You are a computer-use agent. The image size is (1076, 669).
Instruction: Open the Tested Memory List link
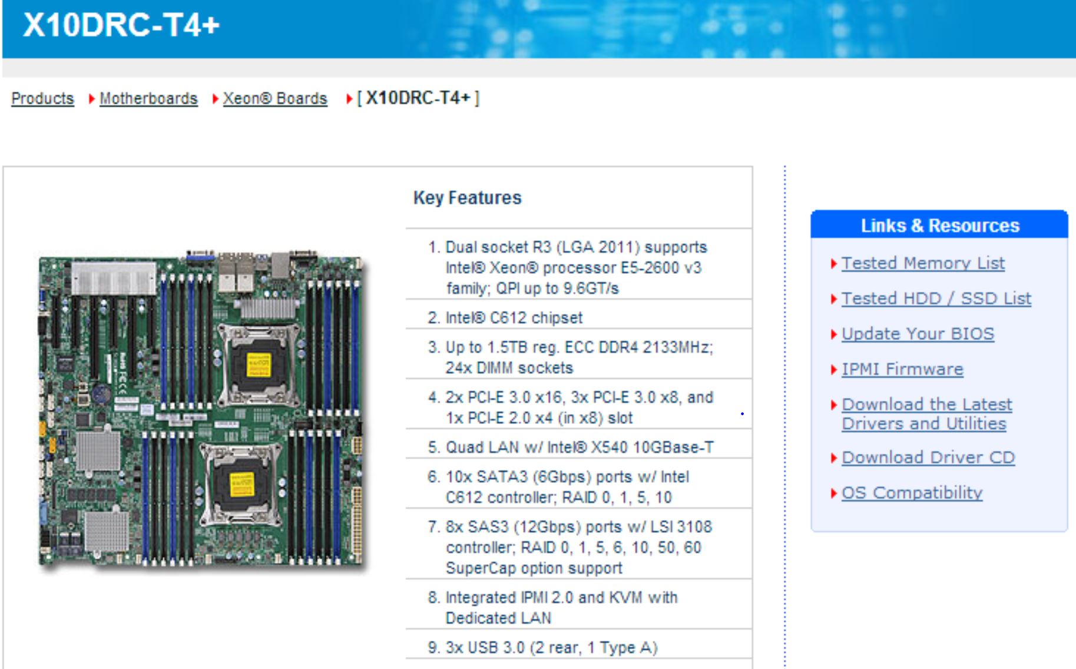[x=923, y=263]
